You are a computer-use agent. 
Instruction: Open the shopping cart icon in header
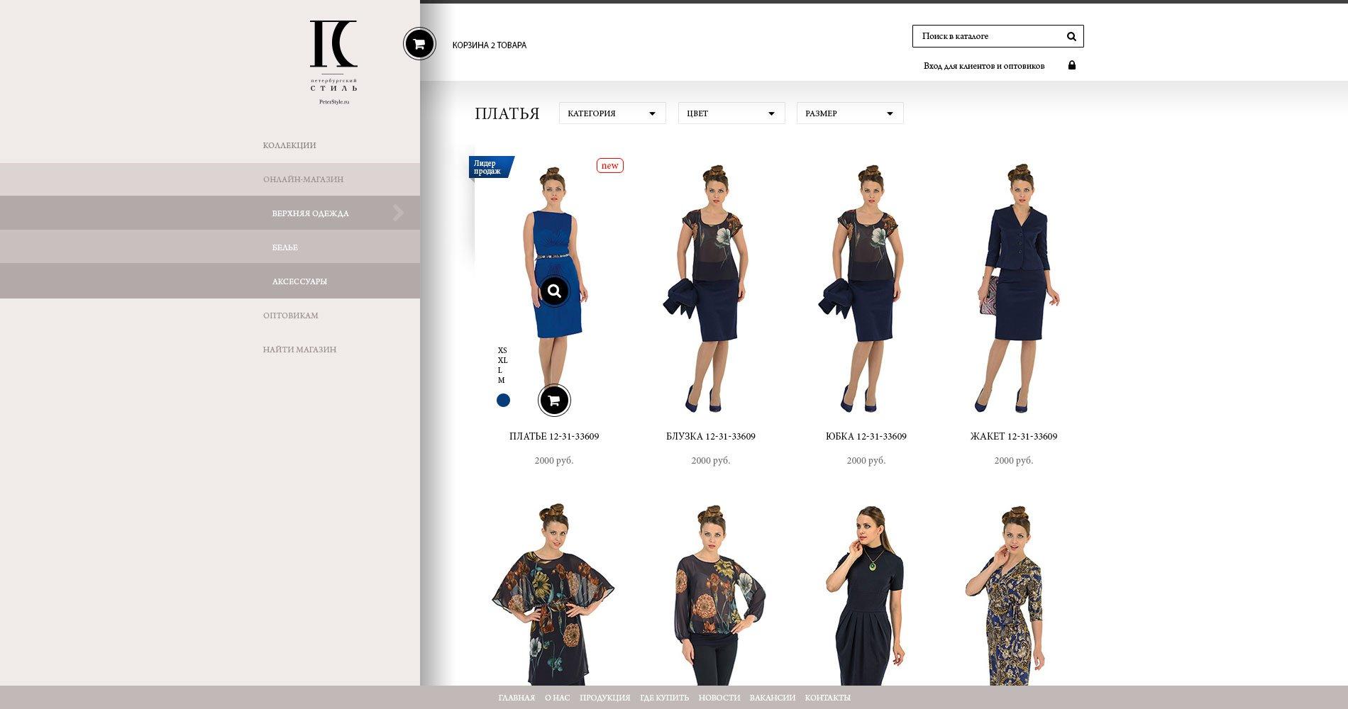click(419, 44)
